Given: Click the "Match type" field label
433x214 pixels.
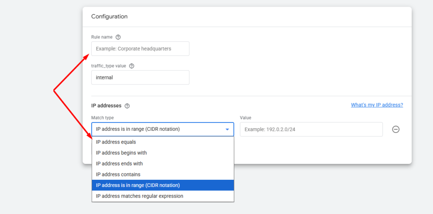Looking at the screenshot, I should point(102,118).
